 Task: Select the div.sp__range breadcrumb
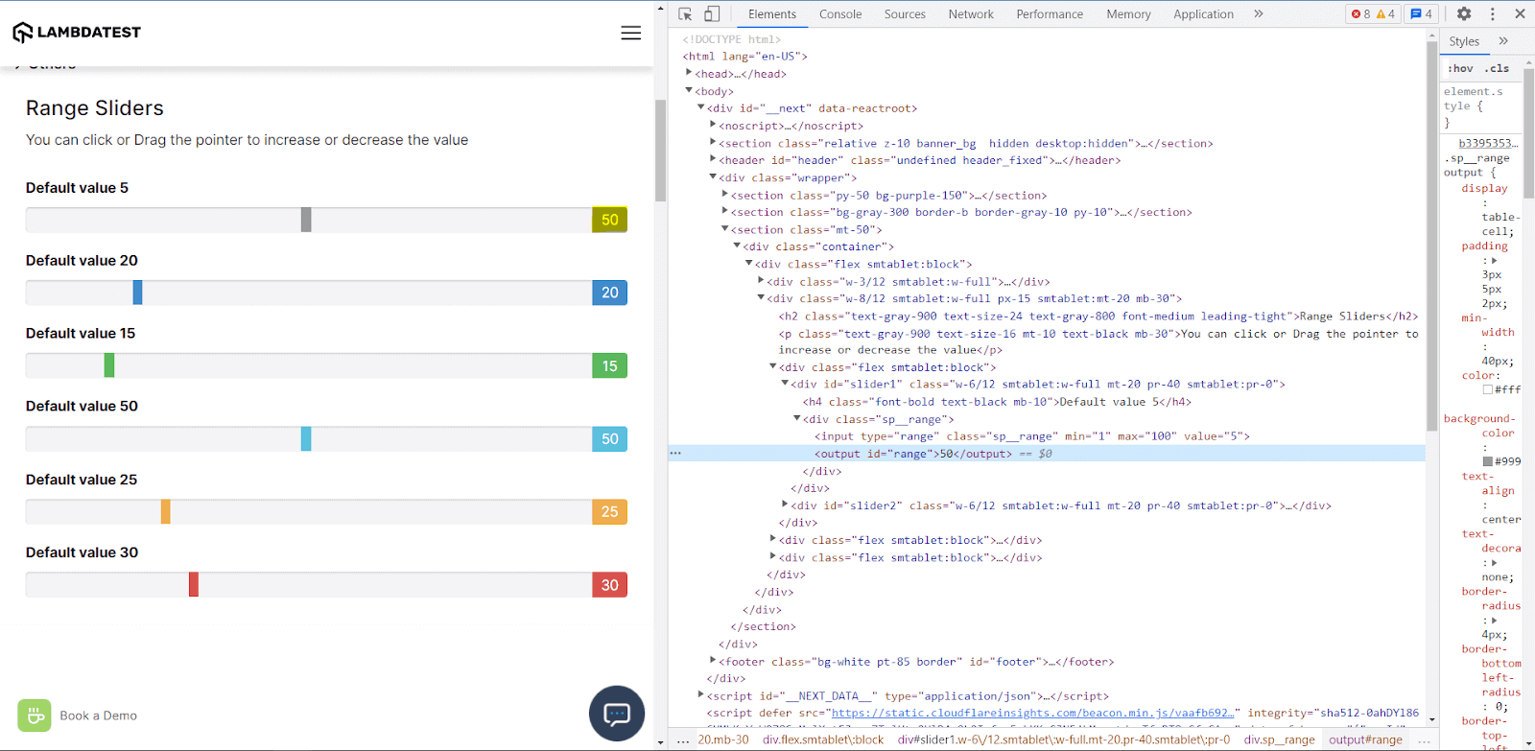click(1280, 740)
